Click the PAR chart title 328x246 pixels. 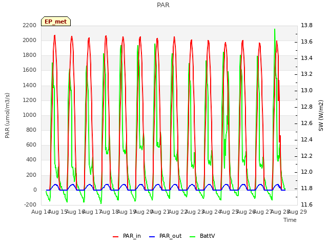(x=163, y=5)
